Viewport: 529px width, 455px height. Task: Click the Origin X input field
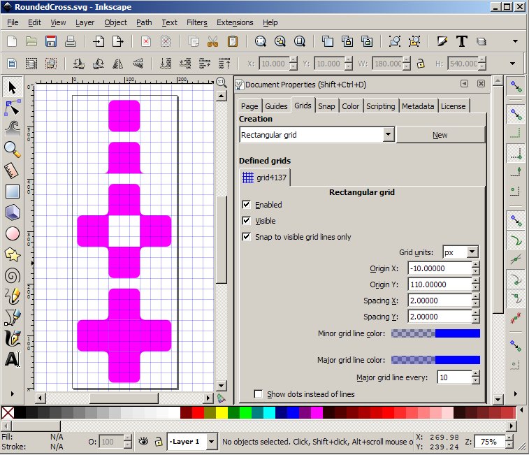439,268
